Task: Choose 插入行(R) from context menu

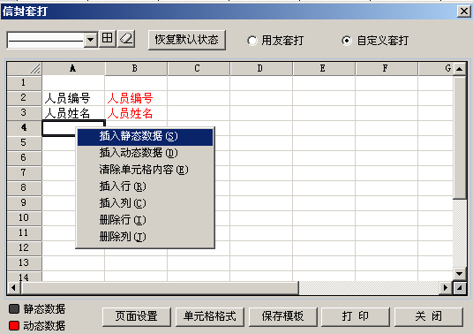Action: [x=145, y=186]
